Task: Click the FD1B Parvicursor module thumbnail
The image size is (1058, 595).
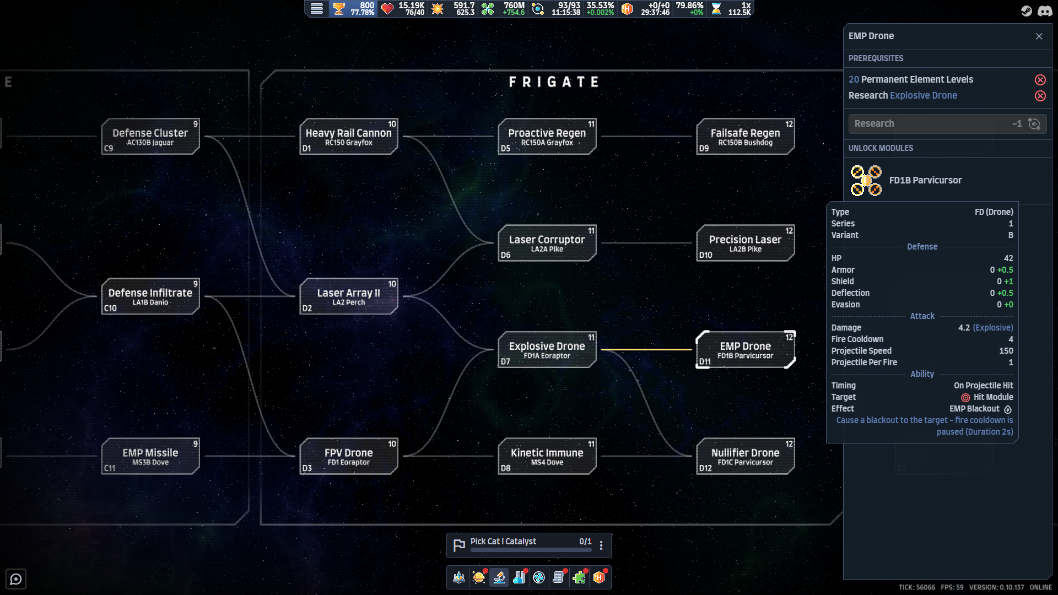Action: coord(866,180)
